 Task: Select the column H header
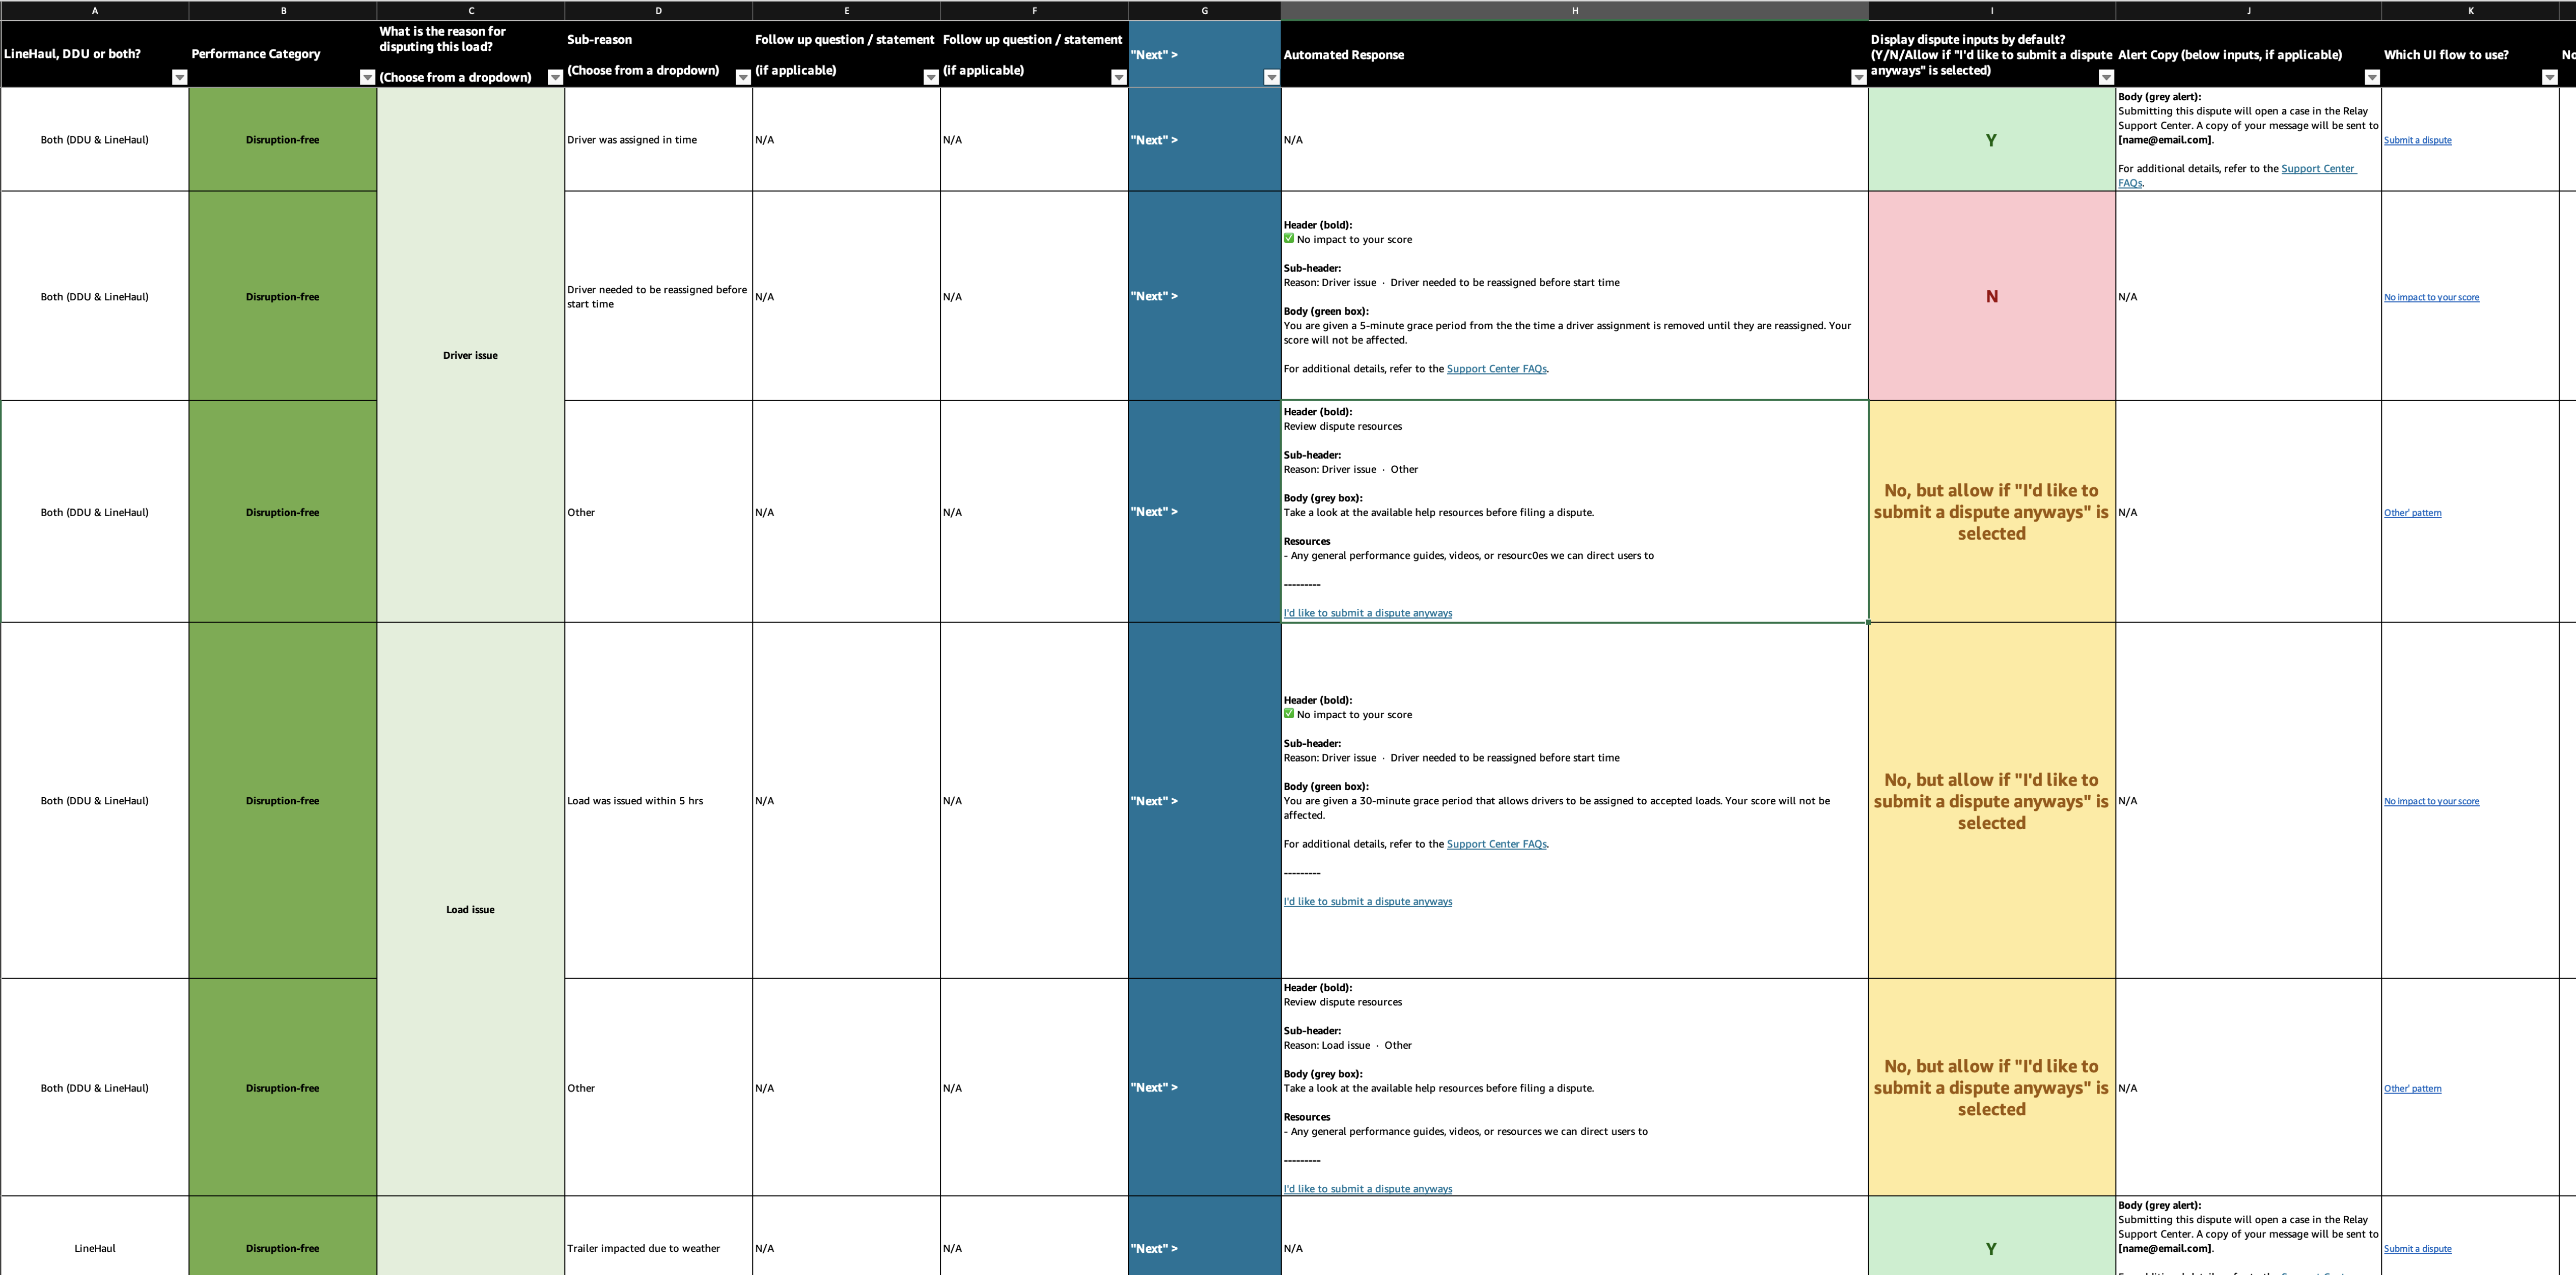tap(1574, 11)
